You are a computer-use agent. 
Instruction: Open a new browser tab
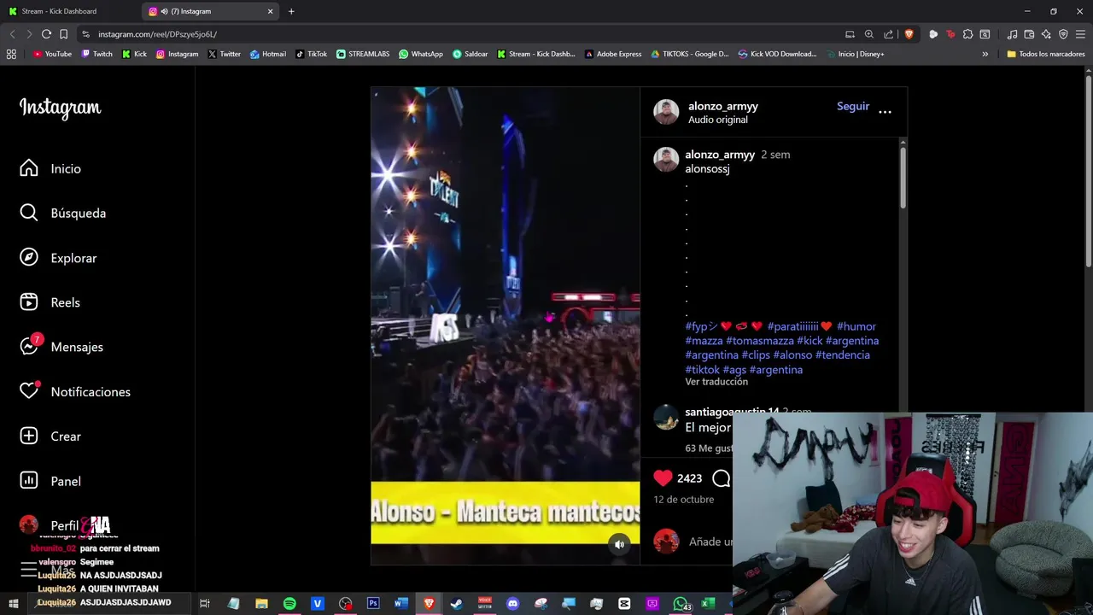pyautogui.click(x=291, y=11)
